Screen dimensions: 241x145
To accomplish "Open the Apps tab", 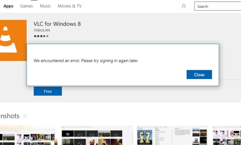I will [x=8, y=6].
